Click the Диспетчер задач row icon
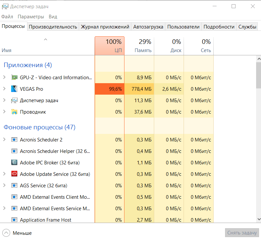 [x=14, y=101]
